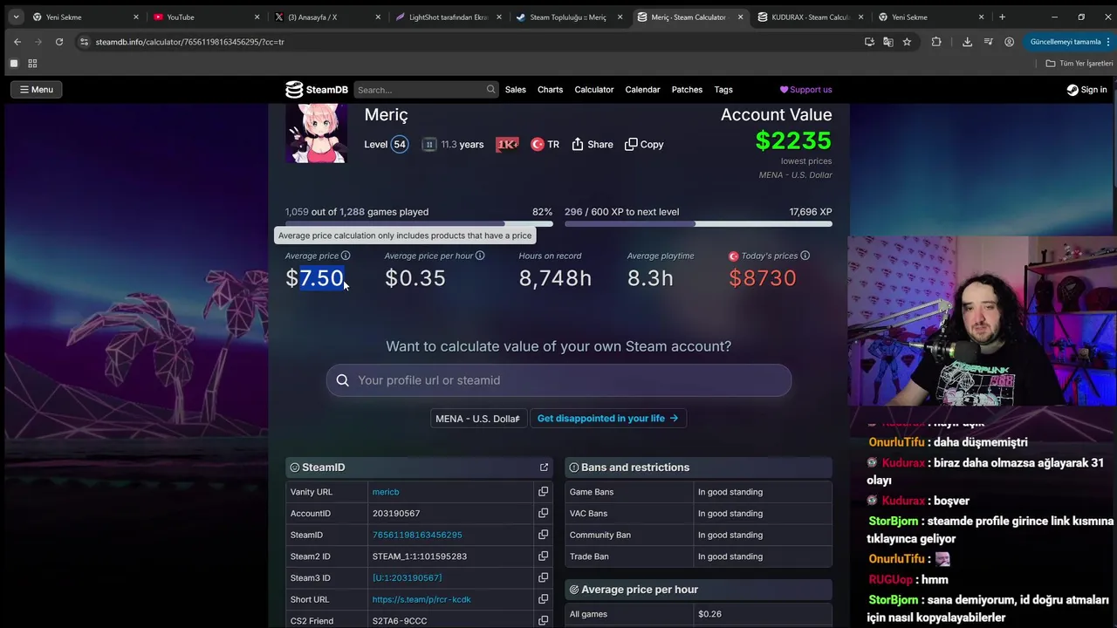Click the $2235 account value
This screenshot has width=1117, height=628.
point(793,140)
